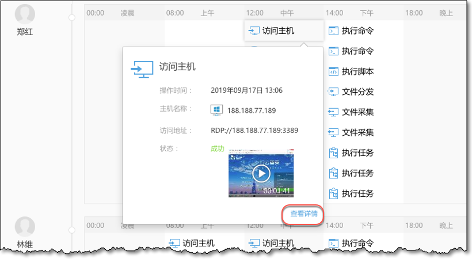Click the 郑红 user name
The height and width of the screenshot is (259, 472).
click(25, 32)
